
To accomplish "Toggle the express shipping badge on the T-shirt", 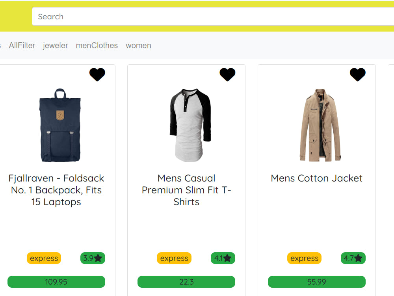I will (174, 258).
